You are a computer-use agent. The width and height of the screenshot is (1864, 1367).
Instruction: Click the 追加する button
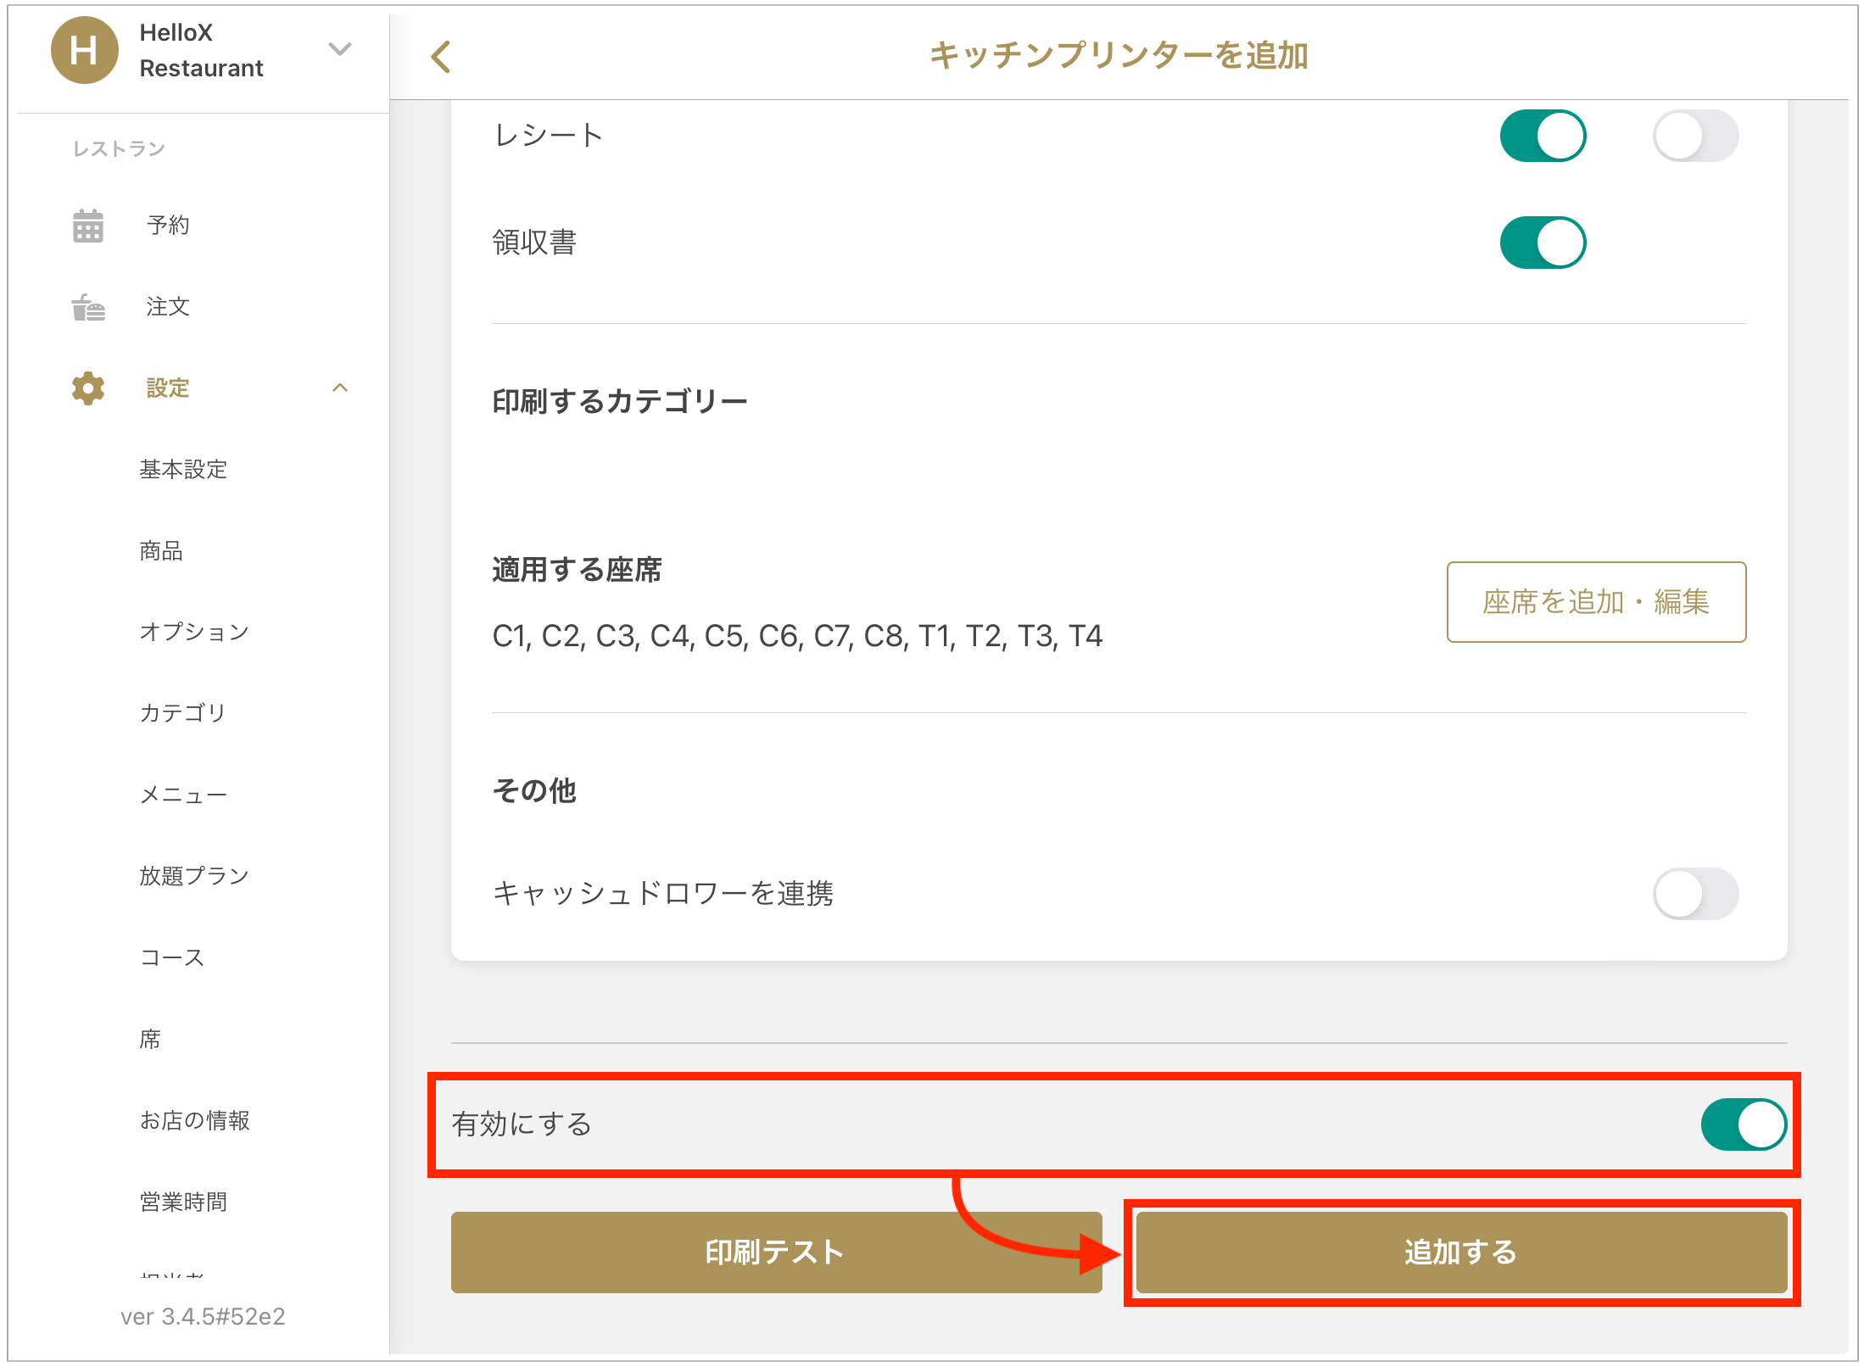[x=1460, y=1252]
